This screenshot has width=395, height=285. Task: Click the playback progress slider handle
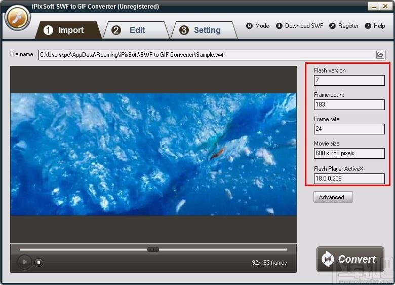click(x=153, y=250)
